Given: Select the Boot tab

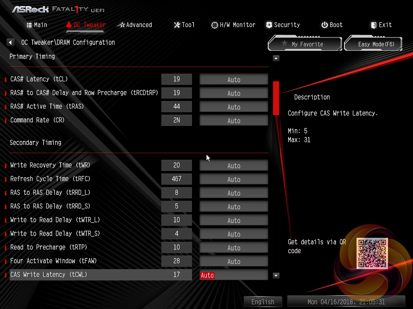Looking at the screenshot, I should tap(332, 25).
